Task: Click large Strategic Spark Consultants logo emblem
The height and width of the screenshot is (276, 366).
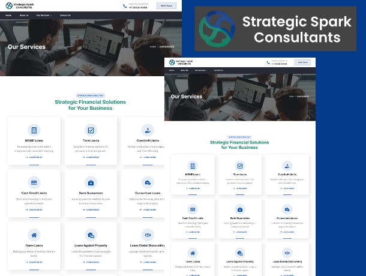Action: pos(215,29)
